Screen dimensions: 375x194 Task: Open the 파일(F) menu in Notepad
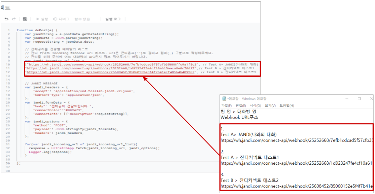pyautogui.click(x=226, y=106)
